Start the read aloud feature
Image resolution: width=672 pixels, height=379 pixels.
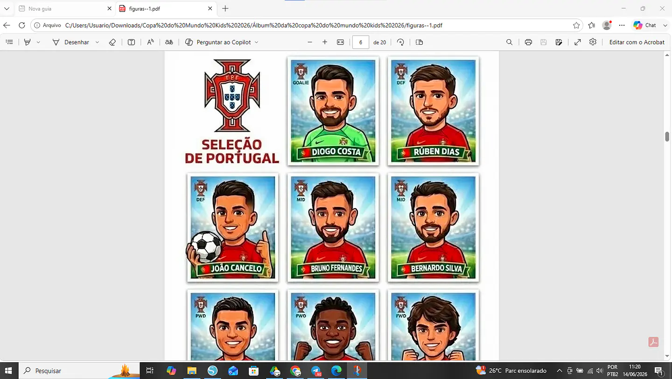point(150,42)
